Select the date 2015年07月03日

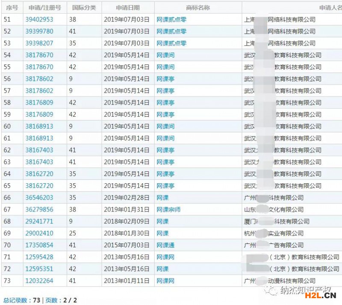(127, 245)
